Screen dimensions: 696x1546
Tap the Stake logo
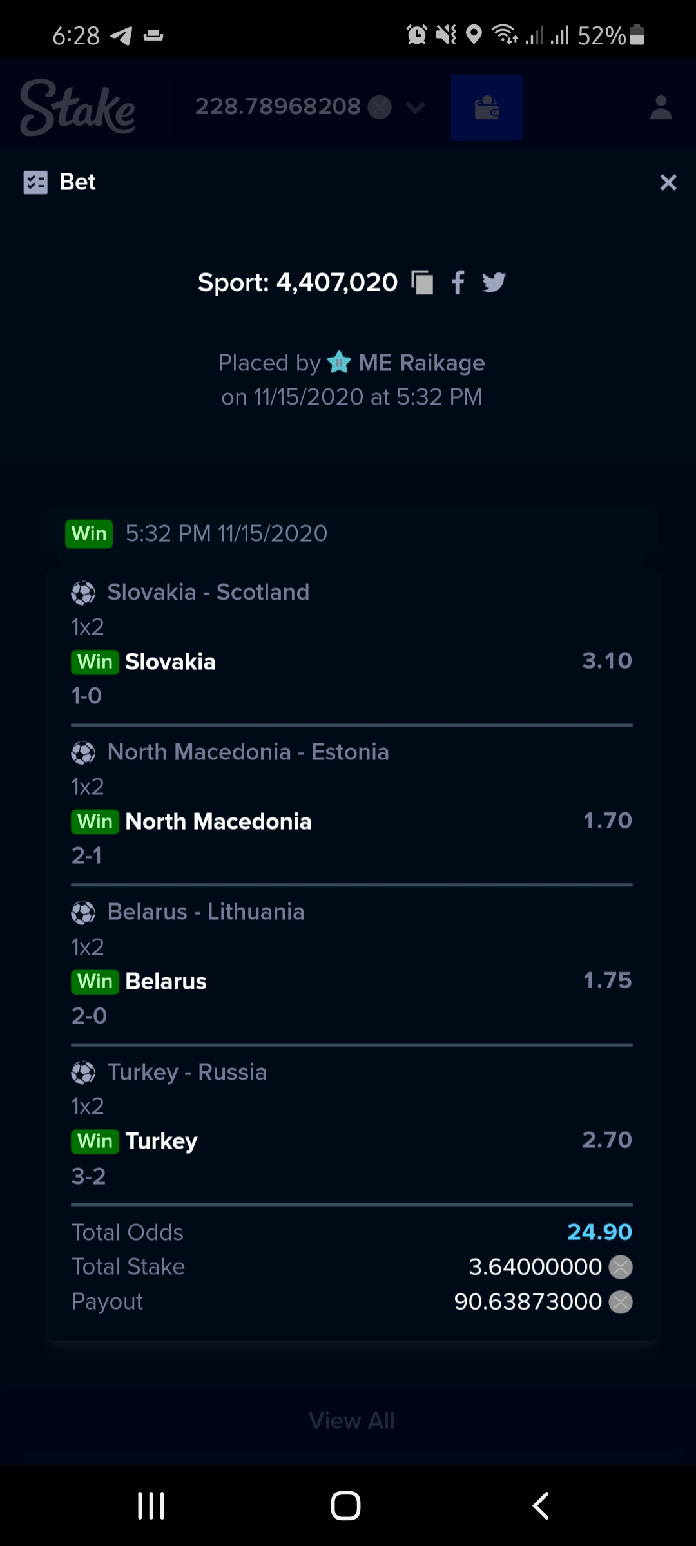pos(77,108)
